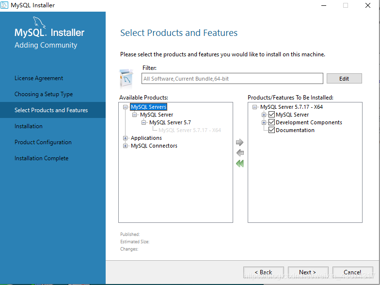Click the Edit filter button
Screen dimensions: 380x285
344,79
